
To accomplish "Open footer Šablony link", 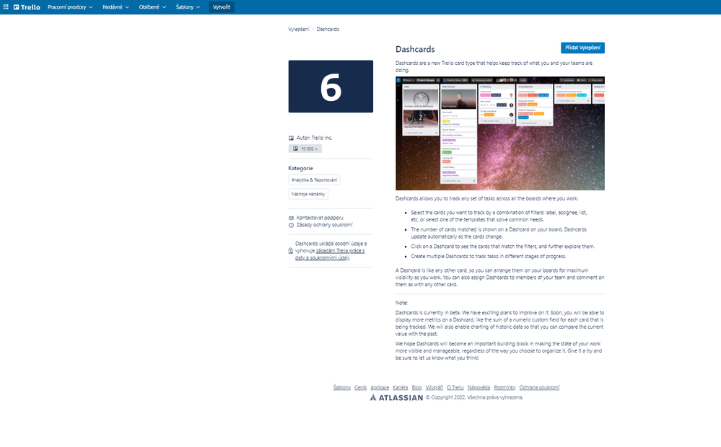I will 342,387.
